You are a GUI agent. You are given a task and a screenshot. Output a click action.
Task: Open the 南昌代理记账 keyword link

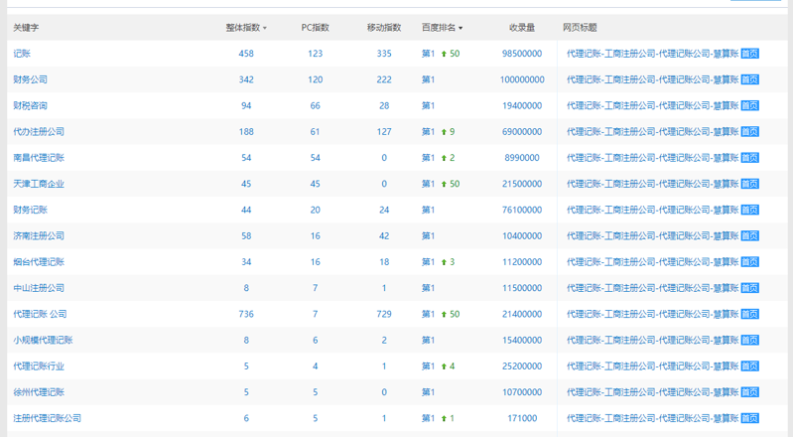pos(39,158)
